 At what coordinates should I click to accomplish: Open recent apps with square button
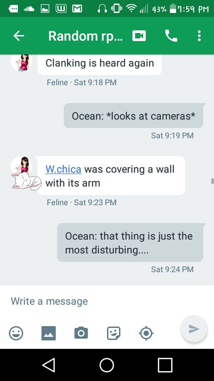tap(165, 365)
